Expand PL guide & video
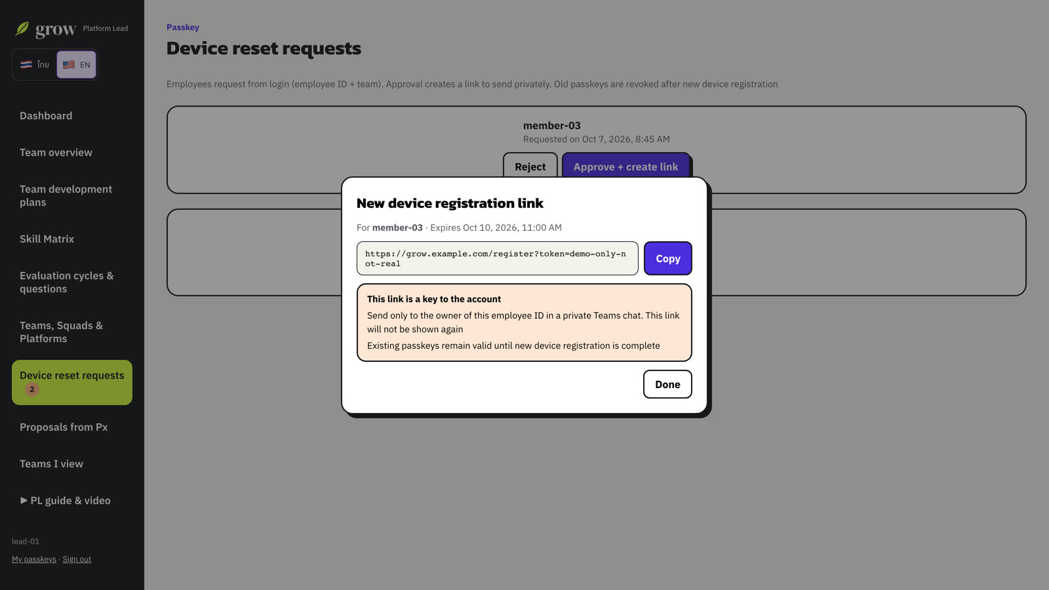This screenshot has height=590, width=1049. [x=72, y=500]
